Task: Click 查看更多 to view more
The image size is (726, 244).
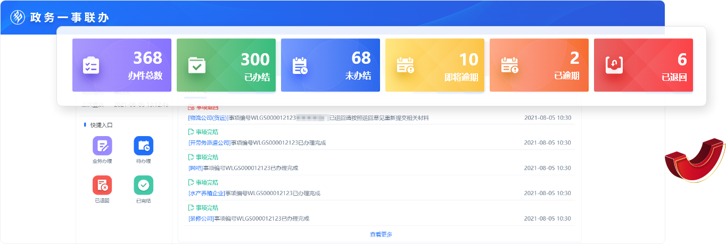Action: (x=381, y=234)
